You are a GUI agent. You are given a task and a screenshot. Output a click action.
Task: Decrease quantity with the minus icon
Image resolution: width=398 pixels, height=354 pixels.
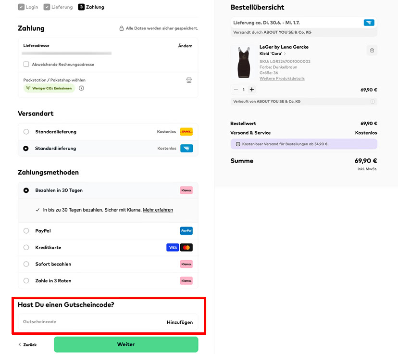pyautogui.click(x=236, y=89)
